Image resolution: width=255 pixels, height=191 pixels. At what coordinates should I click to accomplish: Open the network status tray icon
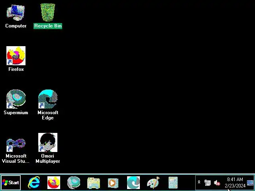coord(208,183)
